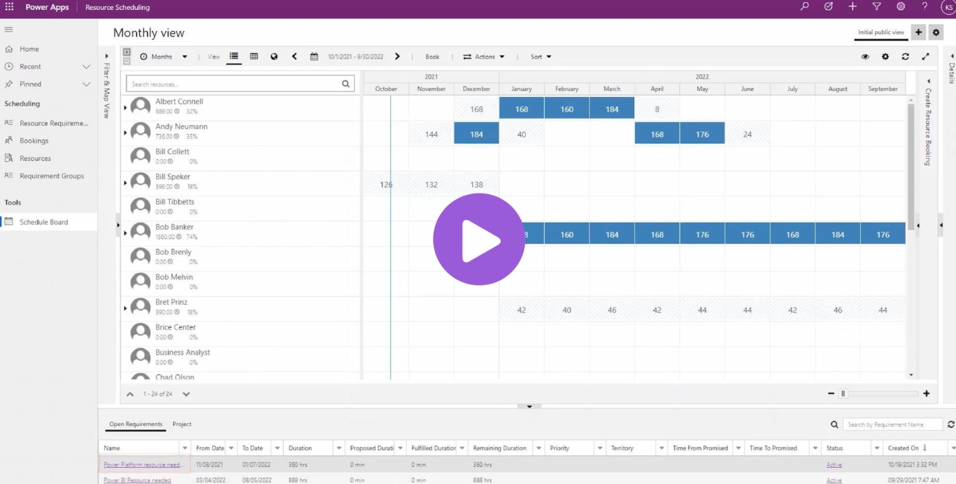Open the filter funnel icon in the top bar
This screenshot has width=956, height=484.
click(x=876, y=6)
